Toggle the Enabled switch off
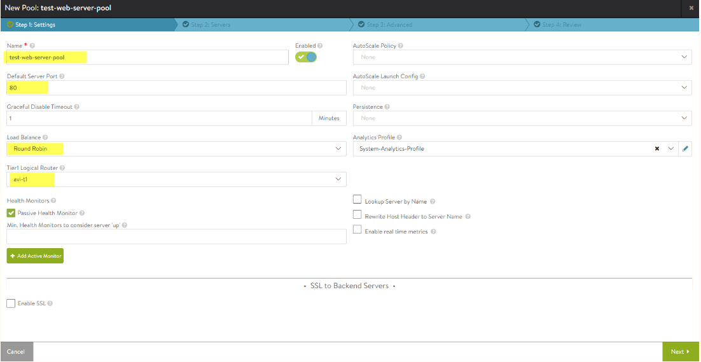This screenshot has height=362, width=701. click(x=306, y=57)
